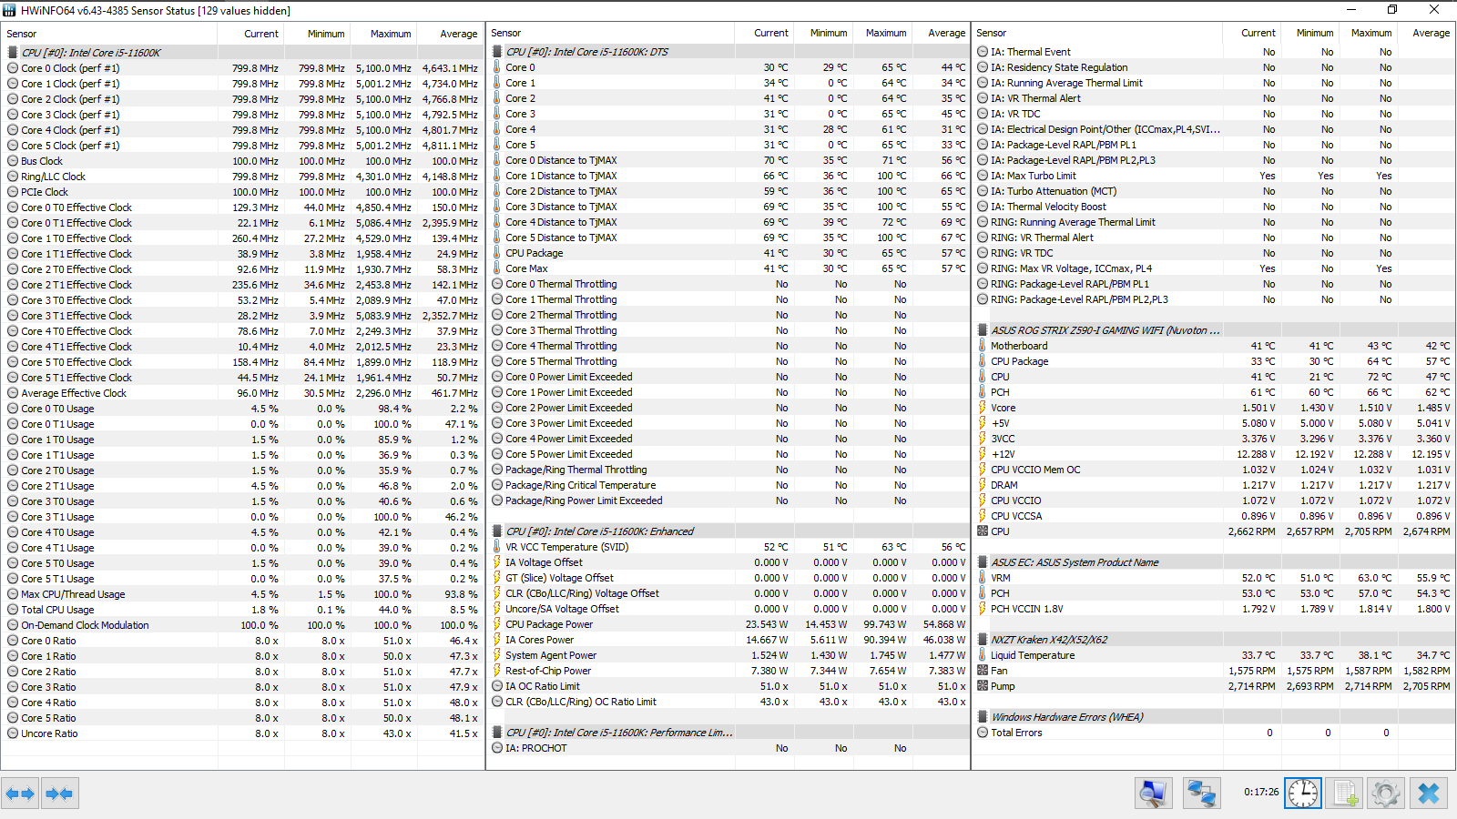This screenshot has height=819, width=1457.
Task: Select RING: Max VR Voltage, ICCmax, PL4 row
Action: pos(1214,268)
